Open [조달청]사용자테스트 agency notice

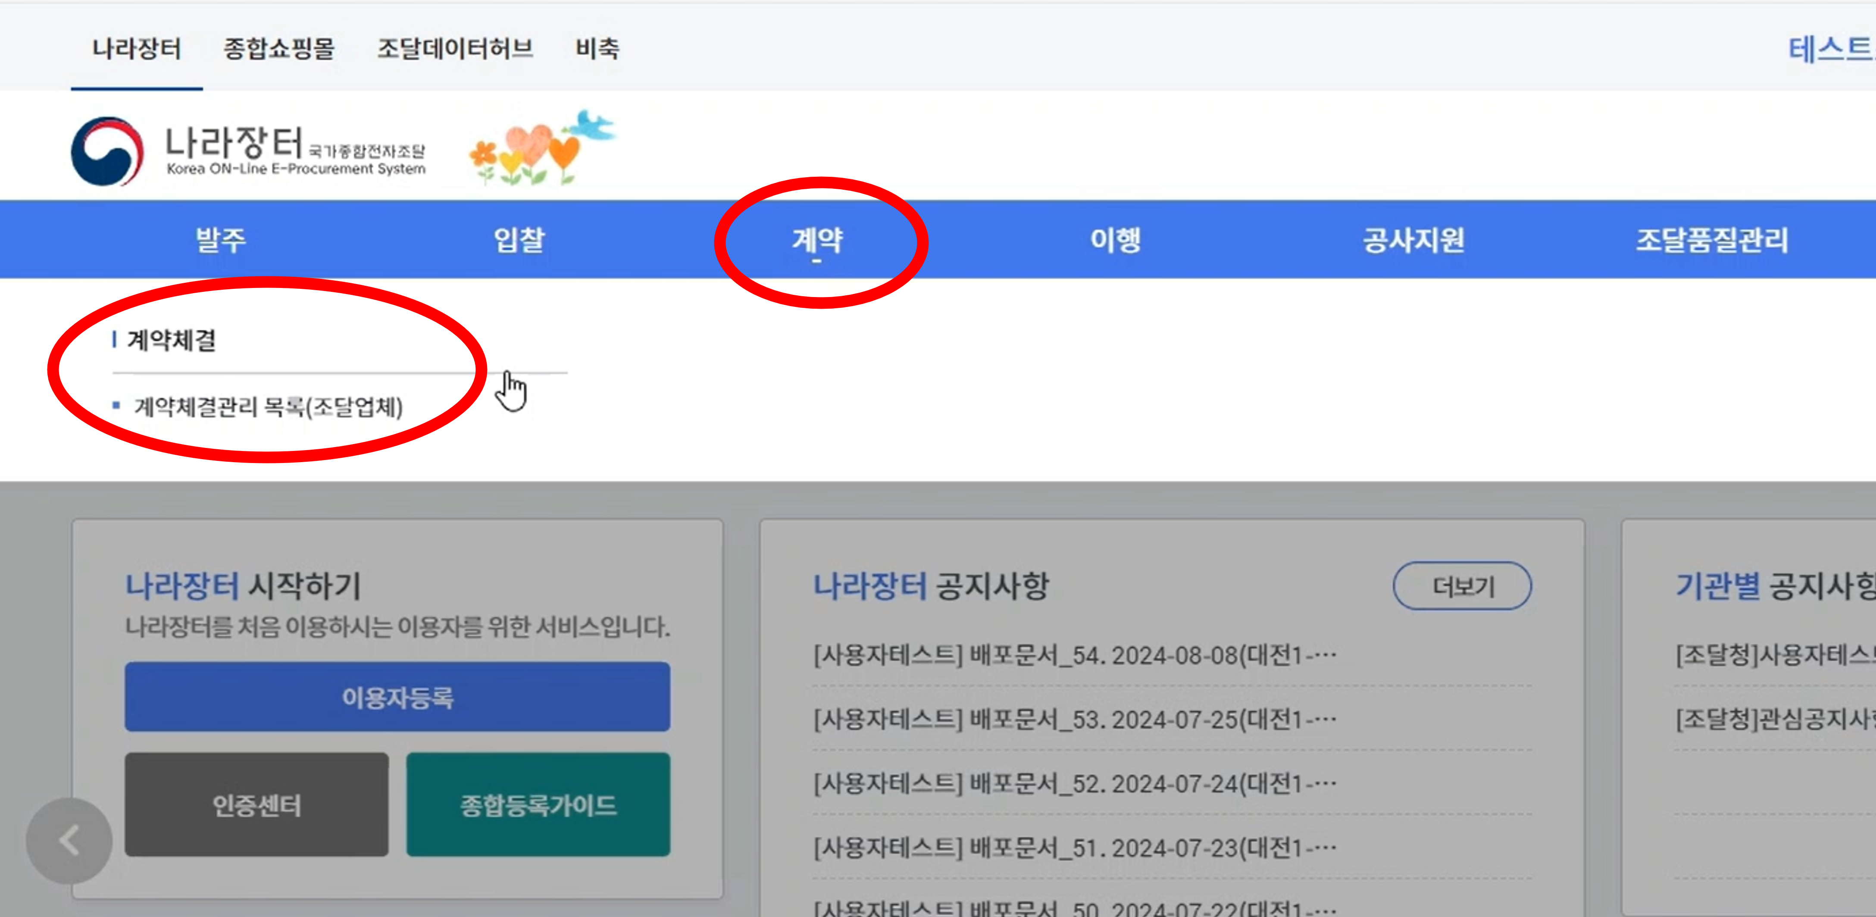pyautogui.click(x=1776, y=655)
